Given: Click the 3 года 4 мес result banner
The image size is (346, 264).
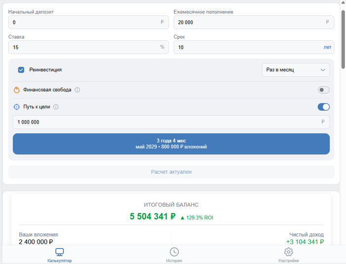Looking at the screenshot, I should (171, 144).
